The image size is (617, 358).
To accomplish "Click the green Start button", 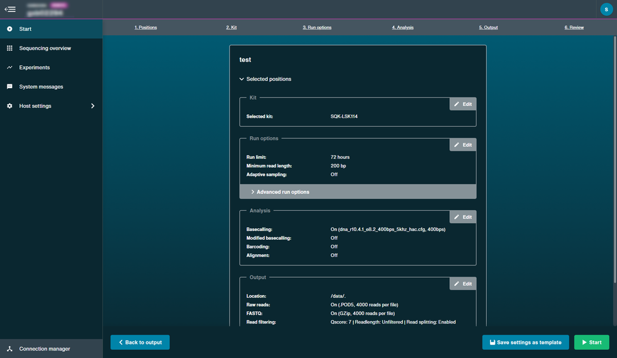I will [592, 342].
